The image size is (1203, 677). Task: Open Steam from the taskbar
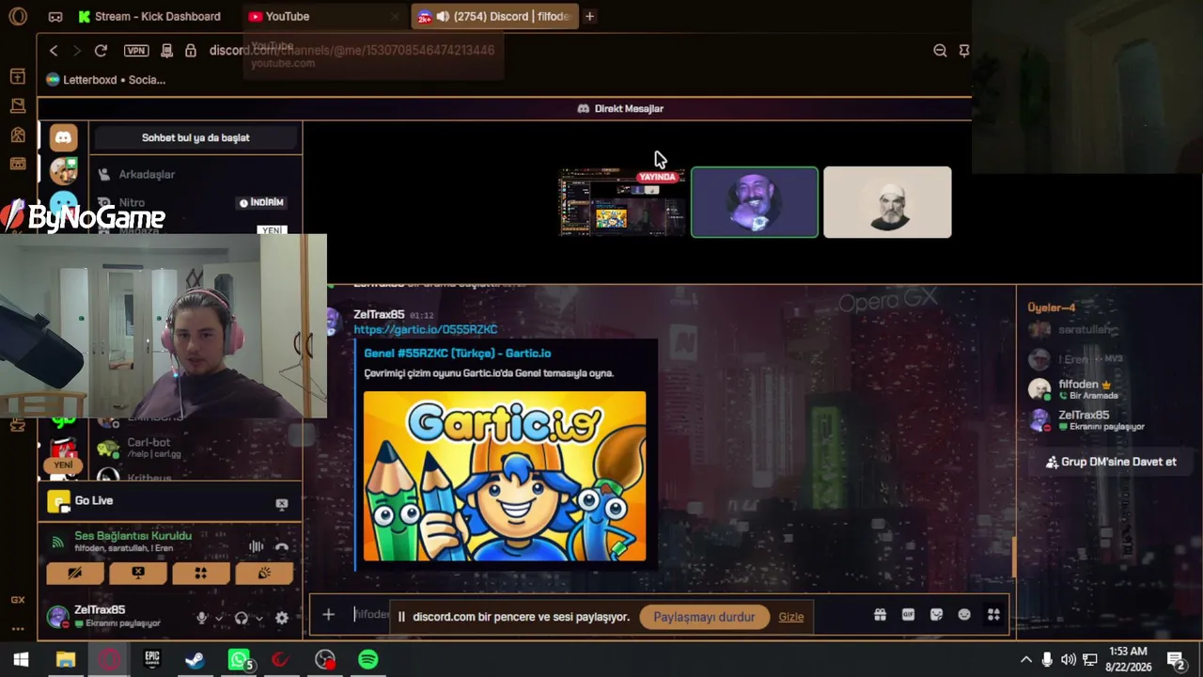pos(195,659)
